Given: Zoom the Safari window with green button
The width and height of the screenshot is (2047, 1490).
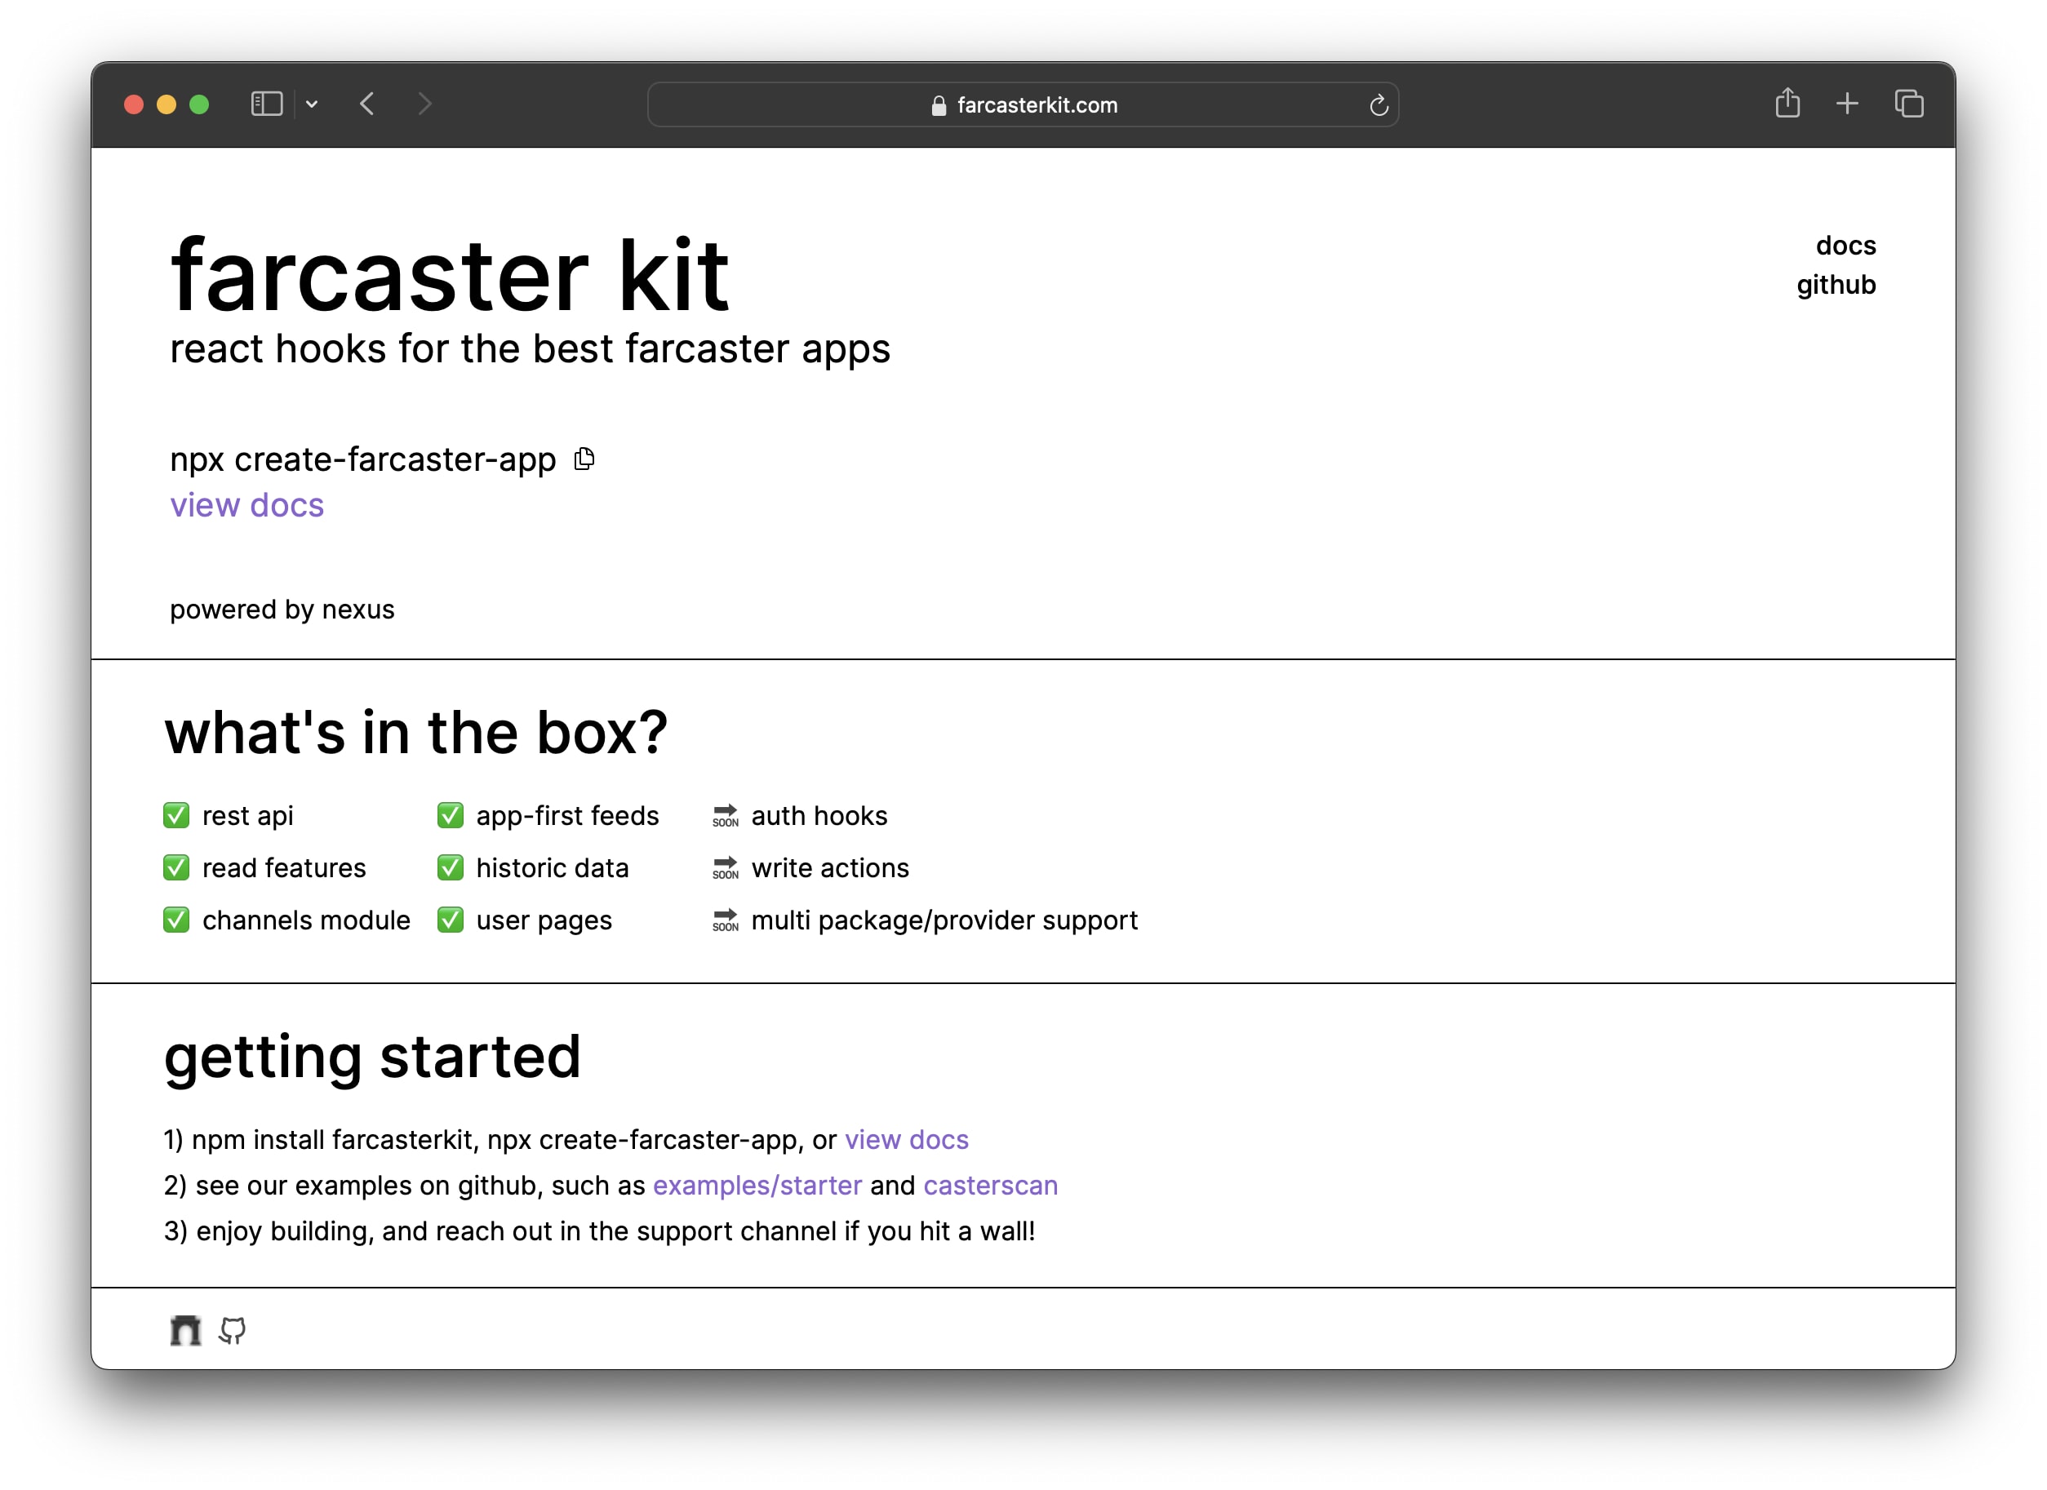Looking at the screenshot, I should tap(199, 104).
